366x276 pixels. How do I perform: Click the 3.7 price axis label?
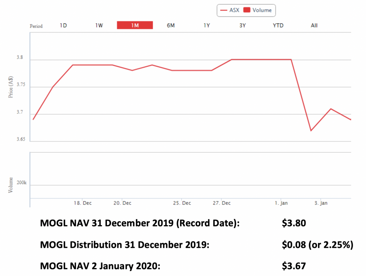(20, 112)
